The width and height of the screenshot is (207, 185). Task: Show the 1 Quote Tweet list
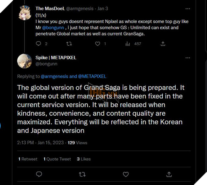(x=57, y=159)
